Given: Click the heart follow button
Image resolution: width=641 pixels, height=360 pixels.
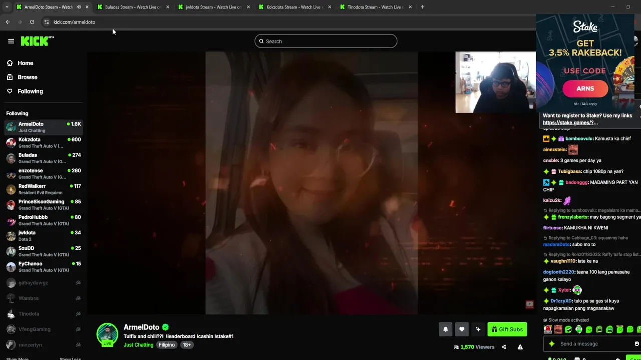Looking at the screenshot, I should 462,329.
